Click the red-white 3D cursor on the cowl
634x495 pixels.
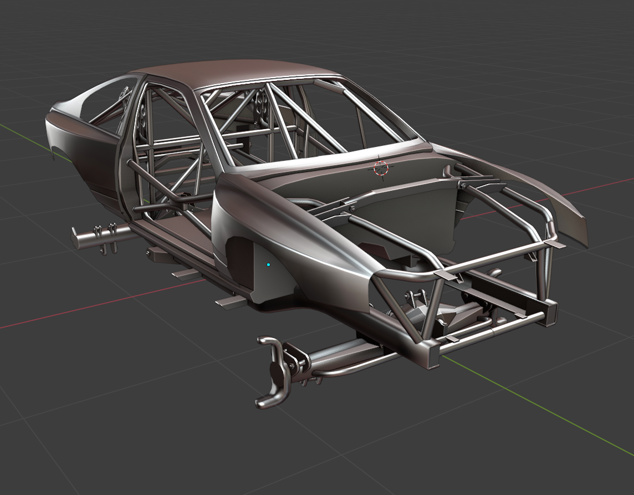[x=381, y=167]
